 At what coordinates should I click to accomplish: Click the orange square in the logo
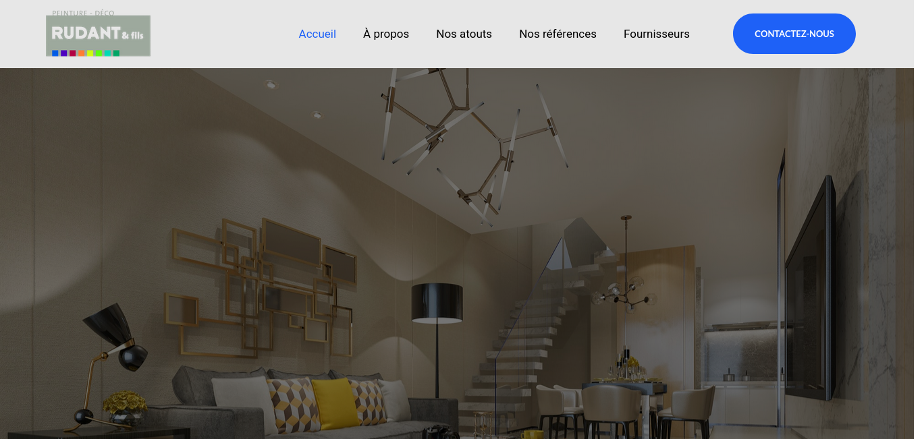[x=82, y=53]
